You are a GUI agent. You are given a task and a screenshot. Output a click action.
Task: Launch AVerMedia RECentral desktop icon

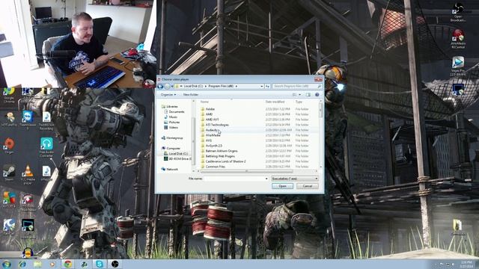[458, 39]
